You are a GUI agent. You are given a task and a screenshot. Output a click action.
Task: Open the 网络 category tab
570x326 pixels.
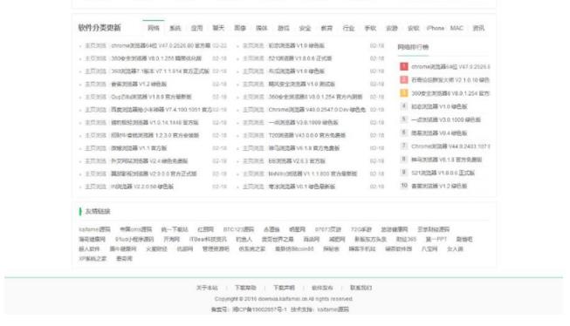tap(154, 28)
